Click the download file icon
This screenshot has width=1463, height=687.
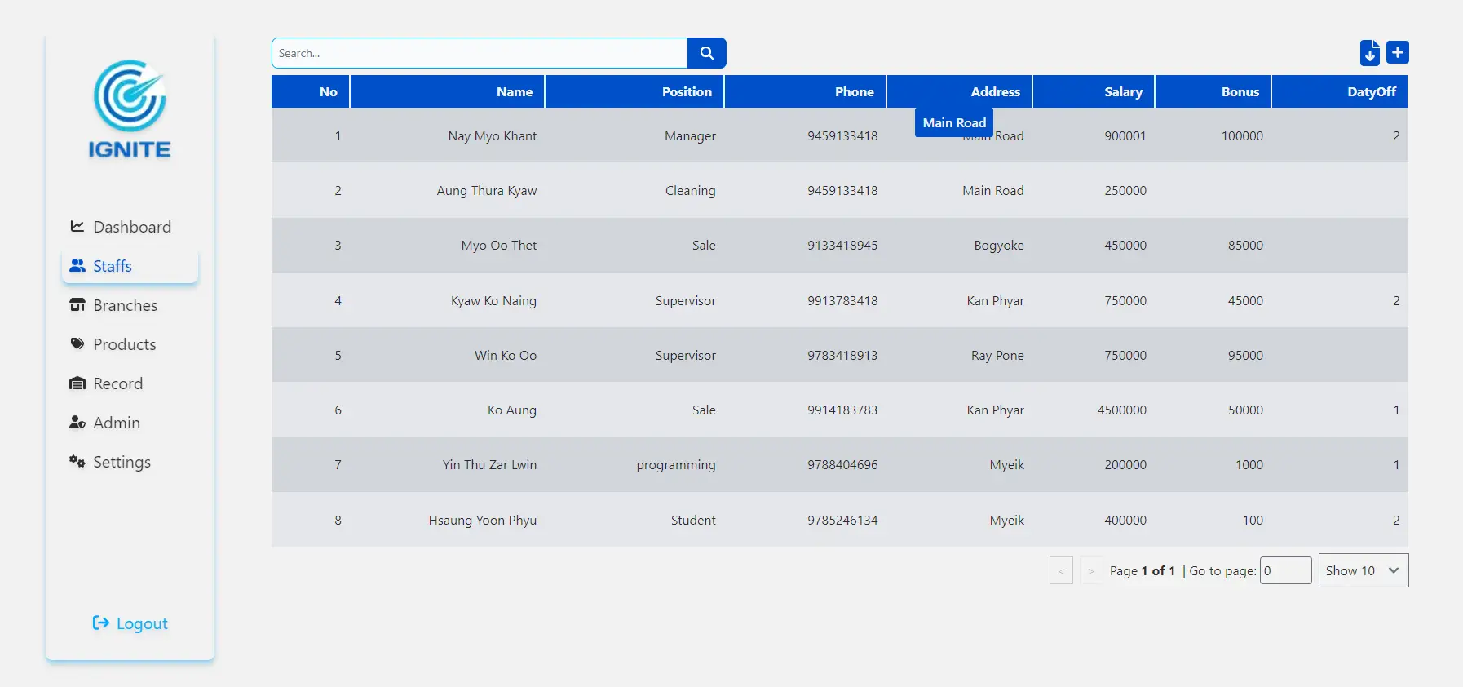point(1370,53)
